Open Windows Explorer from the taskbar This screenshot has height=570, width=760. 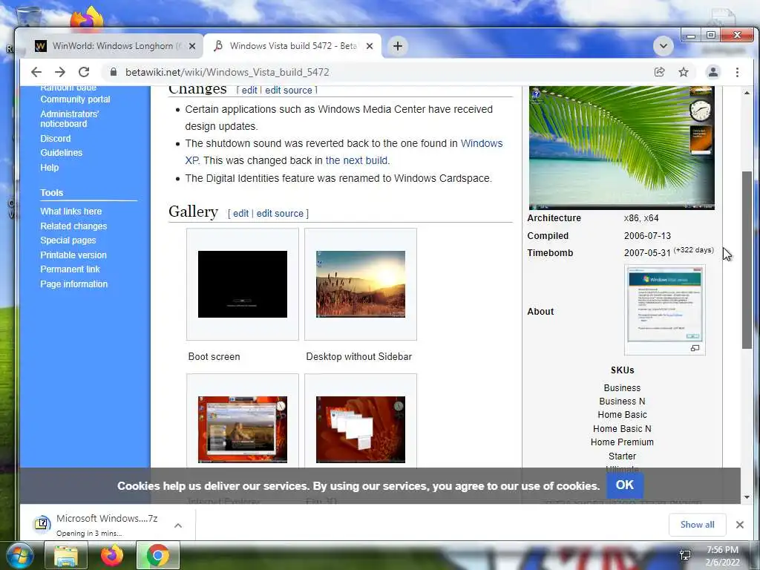click(x=66, y=555)
